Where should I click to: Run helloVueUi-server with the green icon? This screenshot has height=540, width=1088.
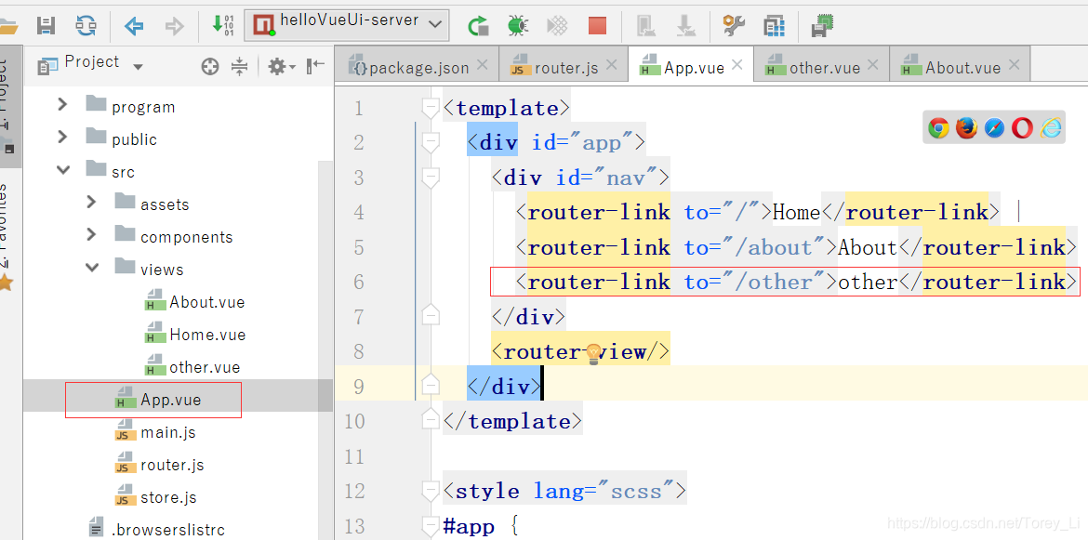(x=477, y=26)
